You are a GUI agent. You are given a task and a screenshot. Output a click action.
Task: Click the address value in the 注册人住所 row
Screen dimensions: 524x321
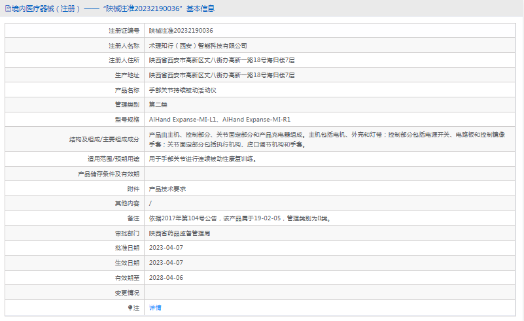pos(222,60)
